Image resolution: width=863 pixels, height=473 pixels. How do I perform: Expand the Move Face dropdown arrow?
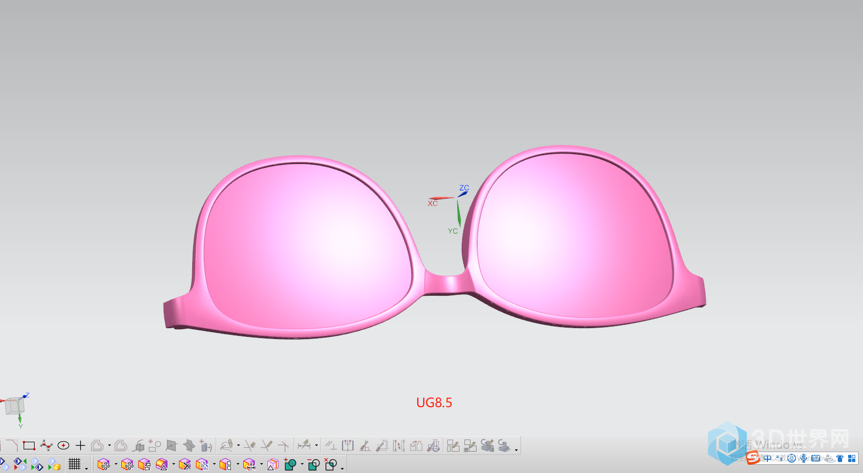point(116,464)
